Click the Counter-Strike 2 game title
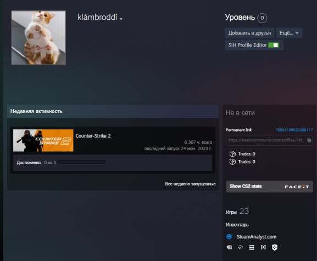This screenshot has width=317, height=261. pyautogui.click(x=93, y=136)
